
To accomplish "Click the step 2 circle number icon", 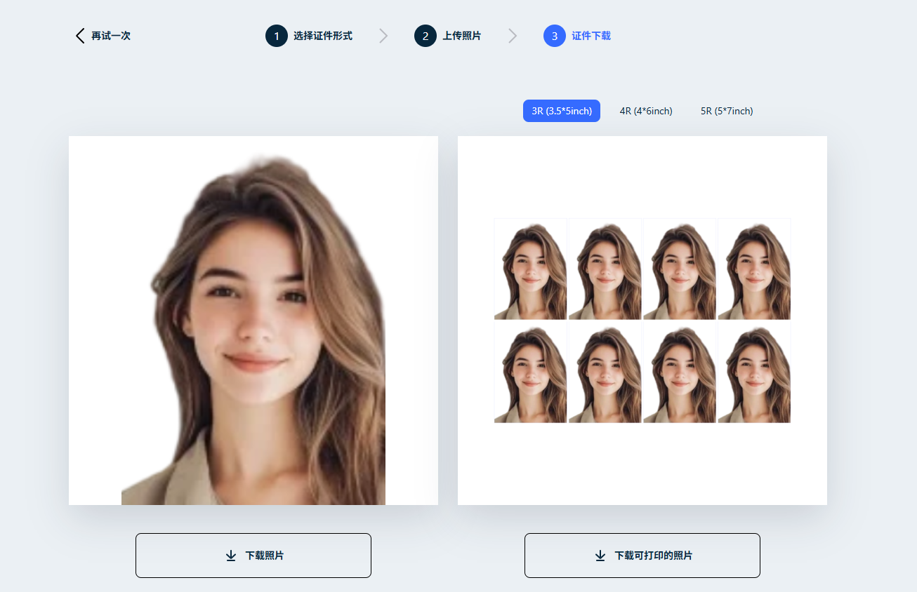I will tap(425, 36).
